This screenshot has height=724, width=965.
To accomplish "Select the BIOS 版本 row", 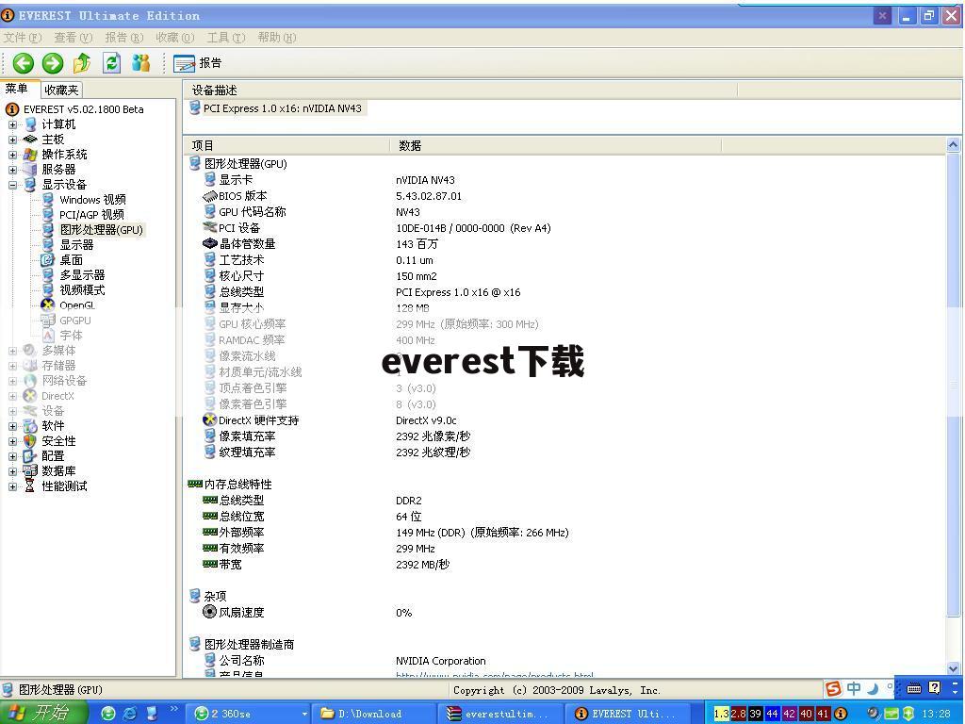I will click(x=242, y=196).
